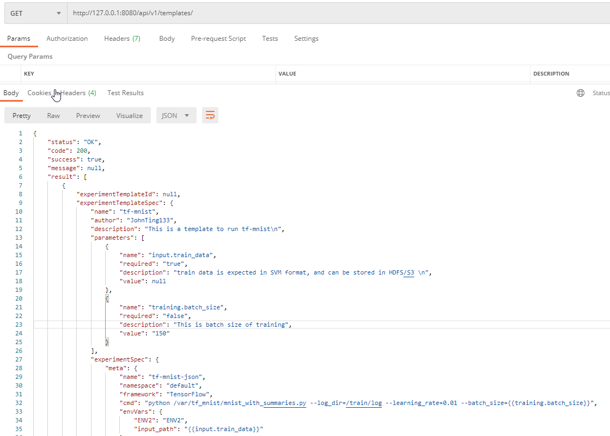Screen dimensions: 610x436
Task: Click line number 1 in gutter
Action: (x=21, y=133)
